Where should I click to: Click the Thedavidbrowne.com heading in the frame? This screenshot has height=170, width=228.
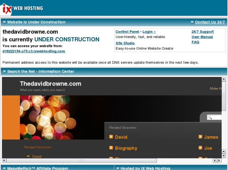coord(50,84)
